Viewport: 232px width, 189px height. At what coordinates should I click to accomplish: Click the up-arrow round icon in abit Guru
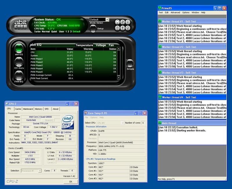click(122, 28)
